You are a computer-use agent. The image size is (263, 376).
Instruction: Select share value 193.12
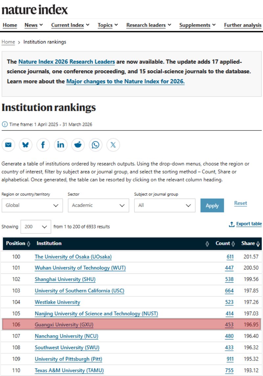pos(251,370)
